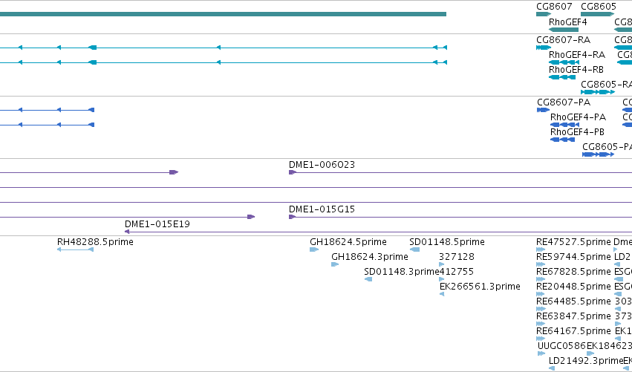Select EST EK266561.3prime

click(442, 294)
